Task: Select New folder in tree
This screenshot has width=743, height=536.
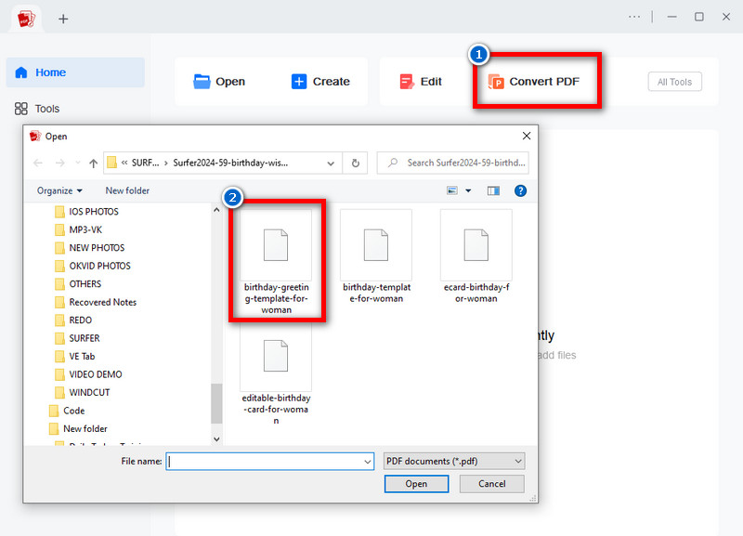Action: point(78,428)
